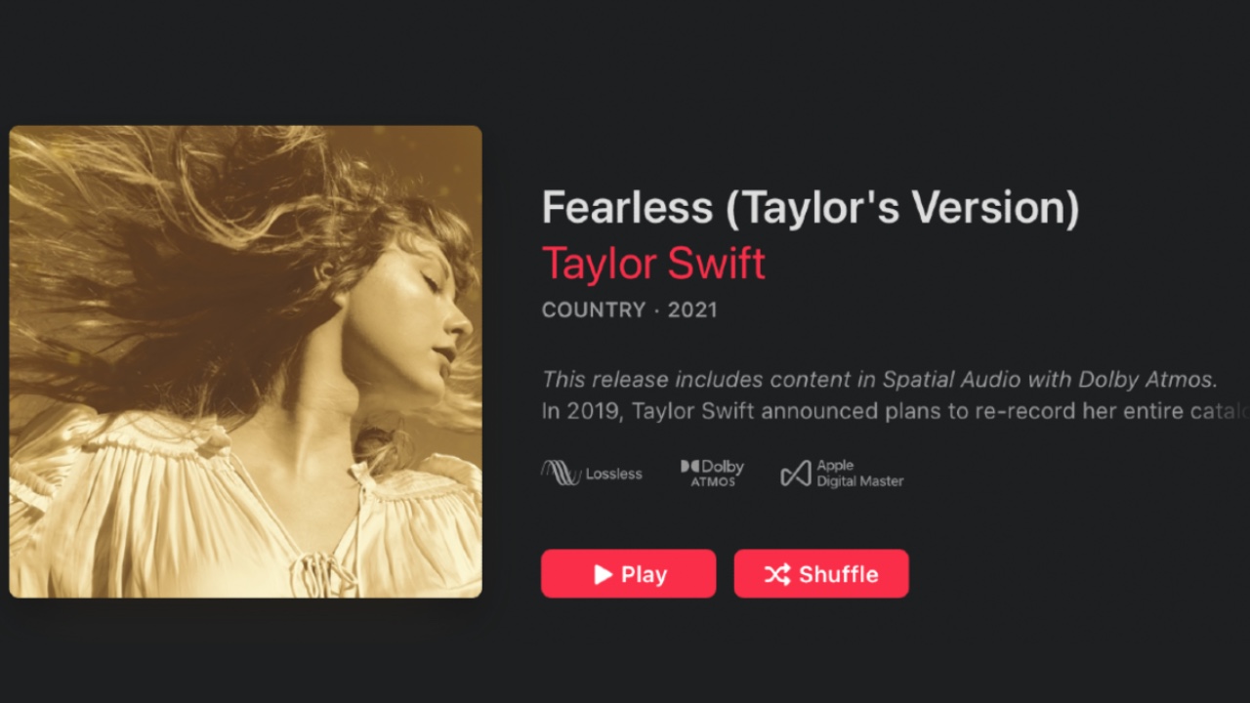1250x703 pixels.
Task: Click the "ATMOS" text under Dolby
Action: (713, 481)
